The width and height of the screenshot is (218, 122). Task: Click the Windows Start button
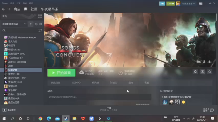click(x=4, y=118)
